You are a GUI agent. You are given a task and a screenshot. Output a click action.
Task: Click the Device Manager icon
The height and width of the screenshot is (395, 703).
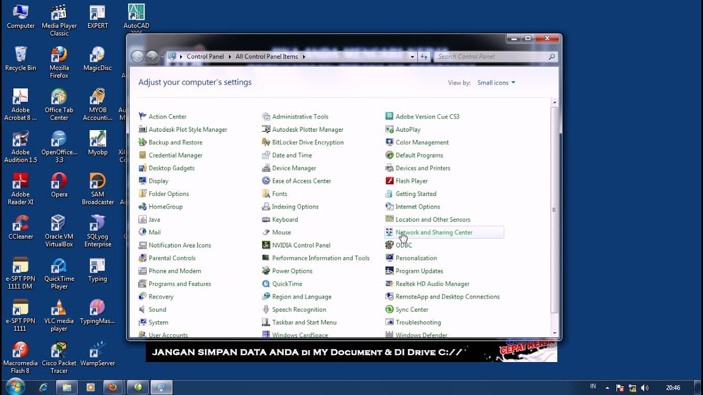[x=266, y=168]
